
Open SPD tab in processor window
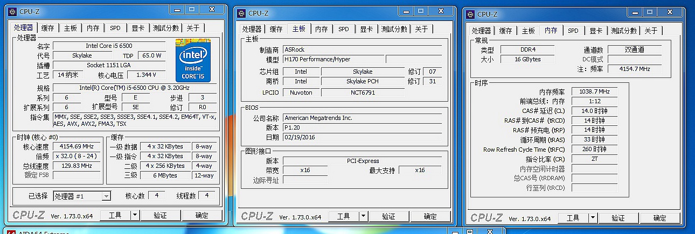tap(115, 28)
